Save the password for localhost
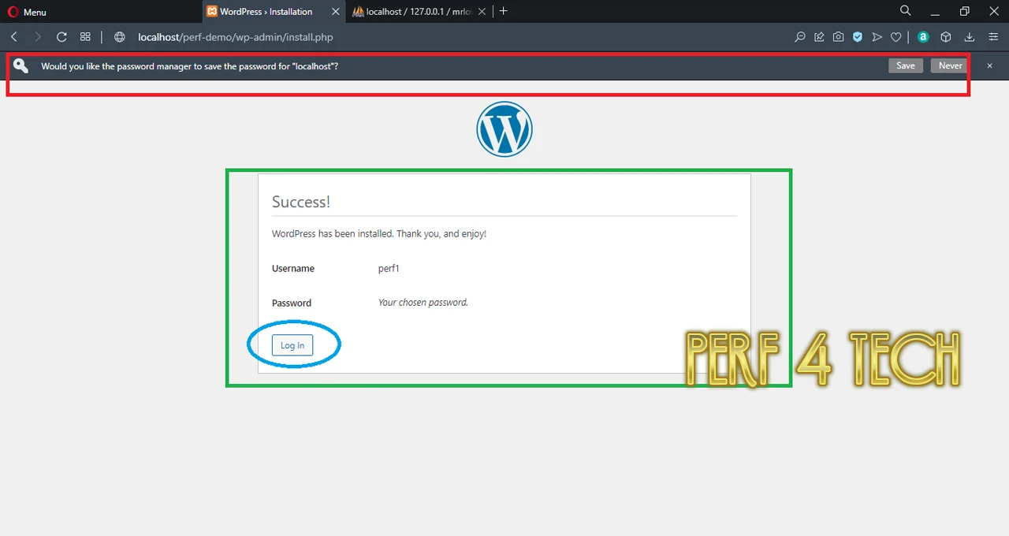The height and width of the screenshot is (536, 1009). click(x=906, y=66)
